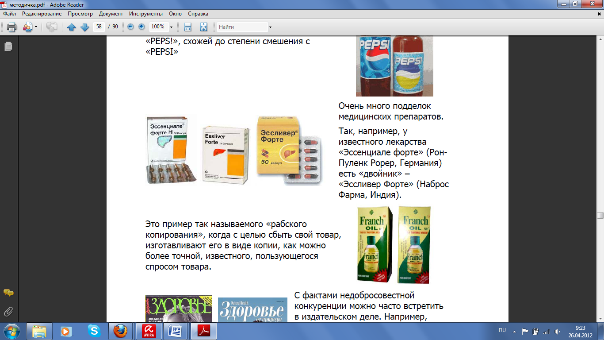Open the Action Center flag icon

click(525, 331)
